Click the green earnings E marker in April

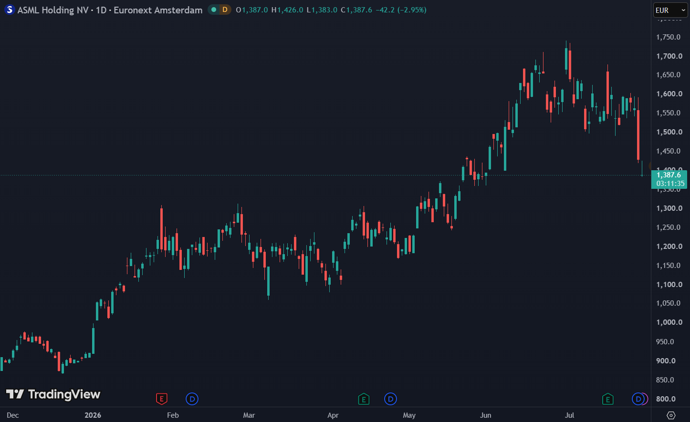point(364,399)
